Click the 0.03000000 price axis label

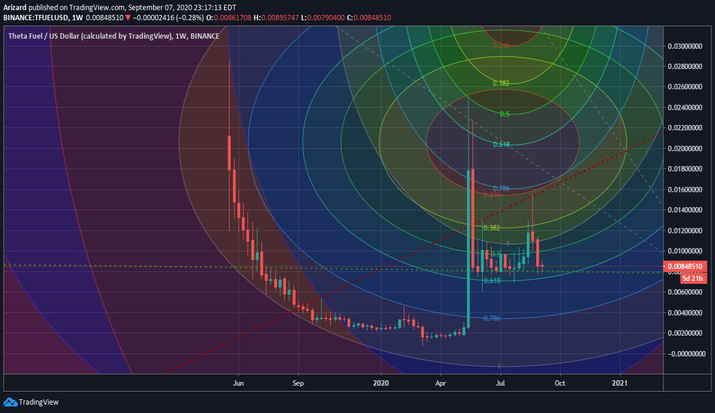pyautogui.click(x=685, y=46)
